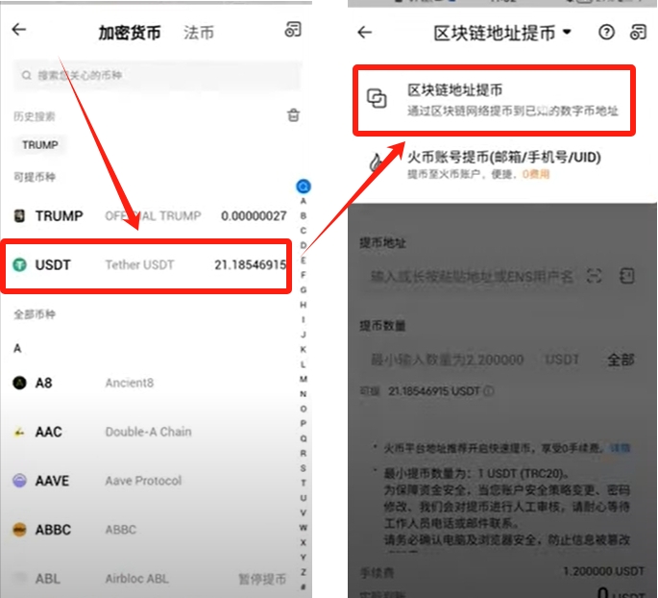Click the 暂停提币 status on ABL row

pyautogui.click(x=262, y=579)
